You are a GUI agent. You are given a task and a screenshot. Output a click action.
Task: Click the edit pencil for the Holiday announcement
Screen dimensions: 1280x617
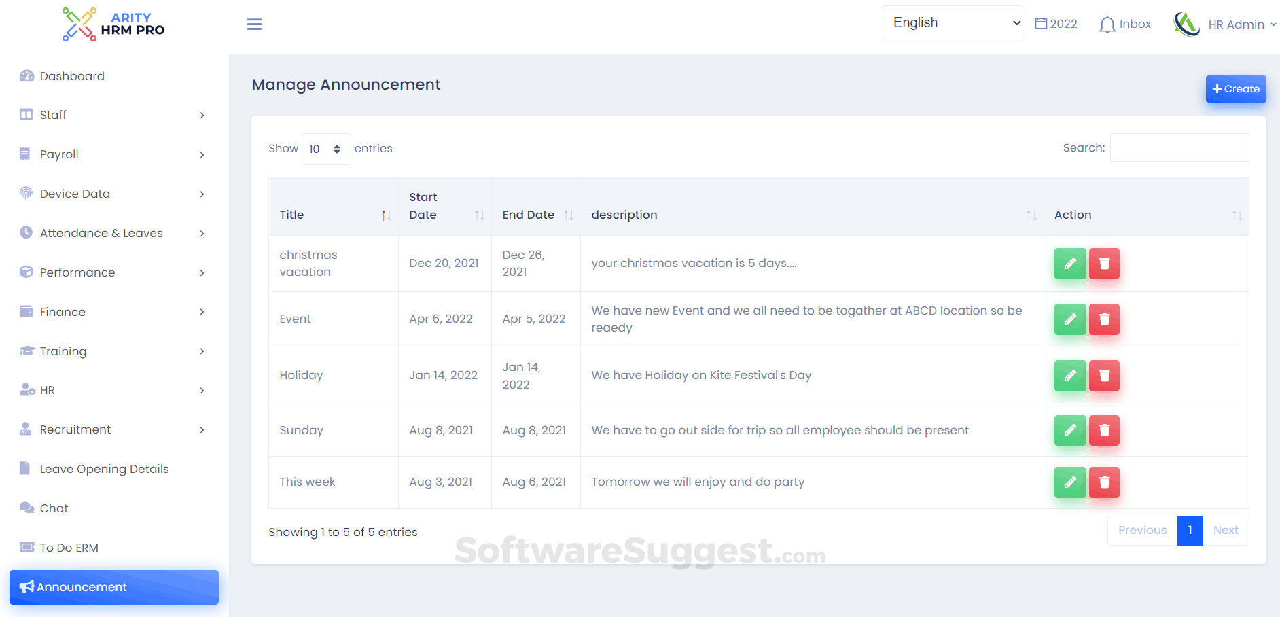click(1070, 375)
